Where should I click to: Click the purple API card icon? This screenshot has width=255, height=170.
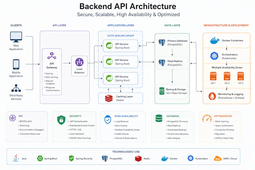(x=12, y=118)
